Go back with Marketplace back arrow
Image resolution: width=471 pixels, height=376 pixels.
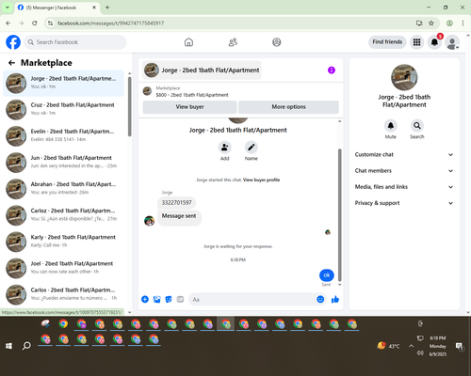[11, 63]
